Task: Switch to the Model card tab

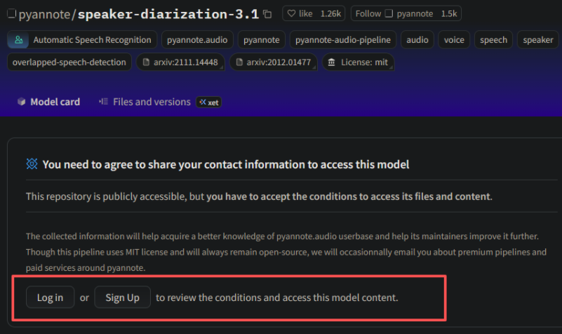Action: (x=48, y=102)
